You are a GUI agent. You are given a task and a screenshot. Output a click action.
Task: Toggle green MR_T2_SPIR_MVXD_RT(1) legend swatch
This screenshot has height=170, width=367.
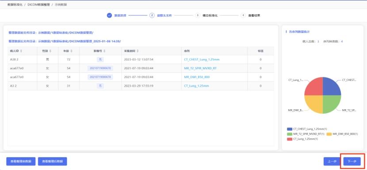pyautogui.click(x=290, y=134)
